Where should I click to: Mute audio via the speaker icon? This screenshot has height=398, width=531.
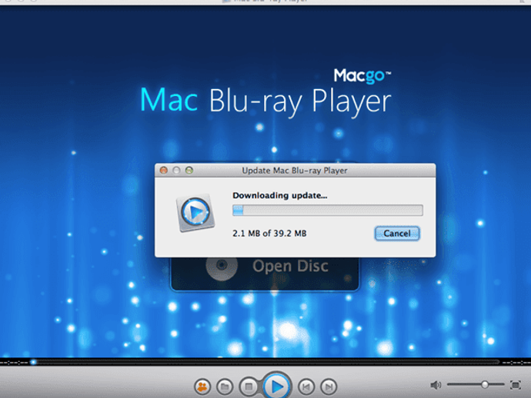click(x=436, y=385)
